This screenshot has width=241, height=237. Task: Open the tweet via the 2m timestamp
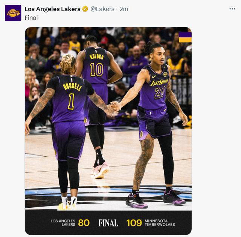124,9
